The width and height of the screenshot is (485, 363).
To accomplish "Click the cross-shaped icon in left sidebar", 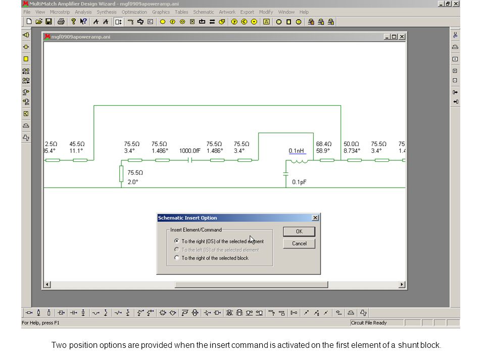I will tap(26, 138).
